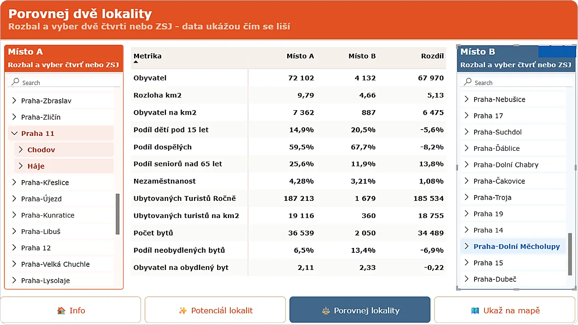The image size is (578, 325).
Task: Click the sparkle icon on Potenciál lokalit
Action: point(183,311)
